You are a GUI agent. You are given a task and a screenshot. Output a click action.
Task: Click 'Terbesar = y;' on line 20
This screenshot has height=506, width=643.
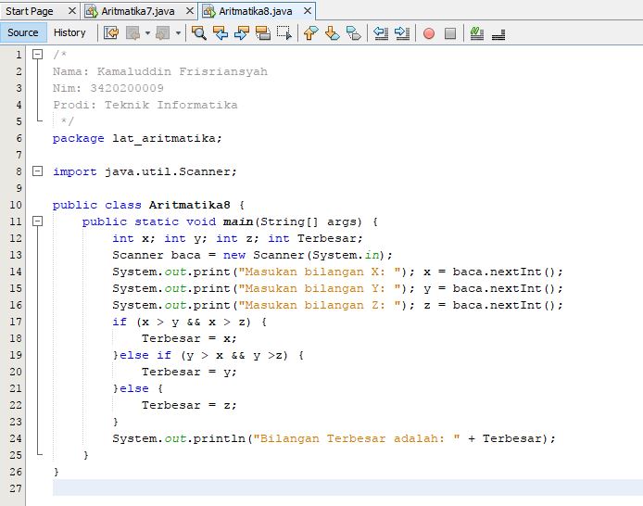click(x=189, y=373)
